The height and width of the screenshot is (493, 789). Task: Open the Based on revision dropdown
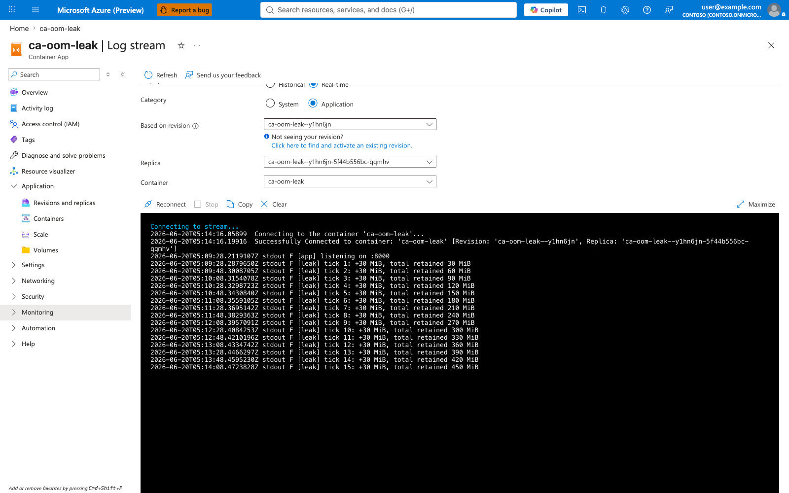(x=350, y=124)
